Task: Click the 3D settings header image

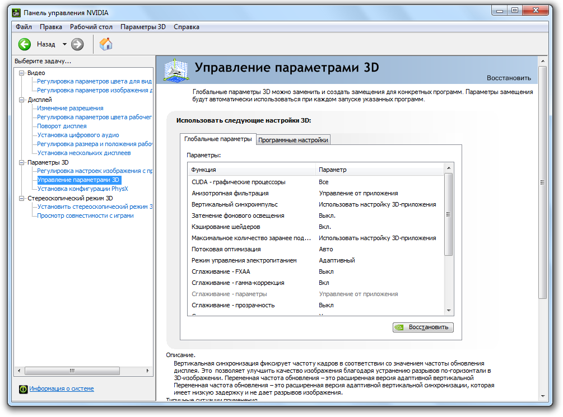Action: click(175, 70)
